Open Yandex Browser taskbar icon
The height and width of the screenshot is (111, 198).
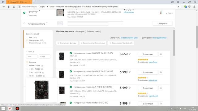pos(10,109)
